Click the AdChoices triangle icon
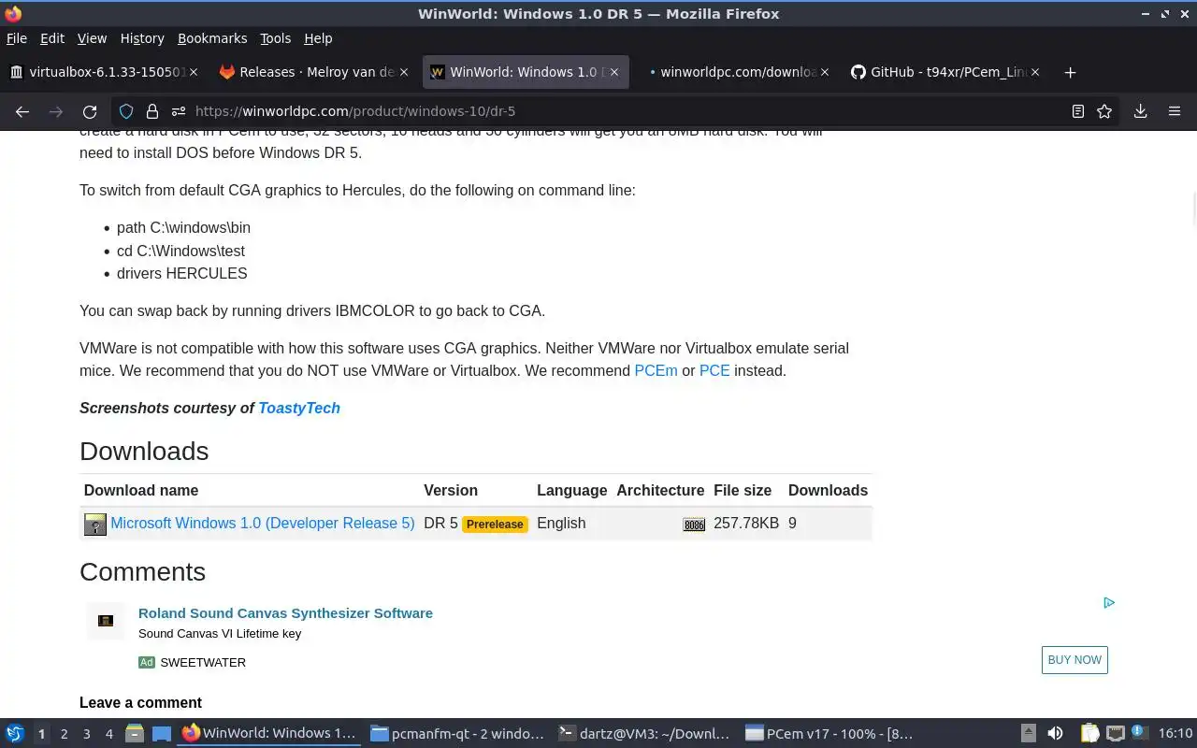Screen dimensions: 1197x748 1109,602
